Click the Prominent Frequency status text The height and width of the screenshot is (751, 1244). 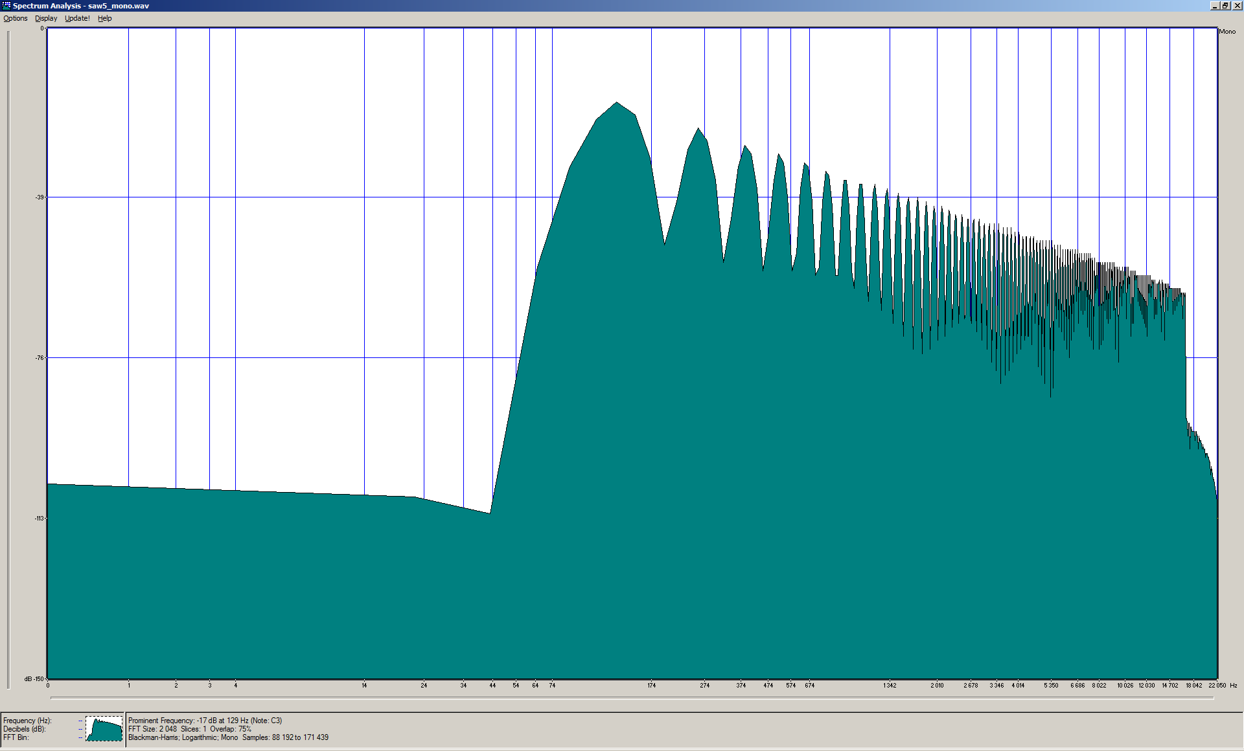coord(205,721)
